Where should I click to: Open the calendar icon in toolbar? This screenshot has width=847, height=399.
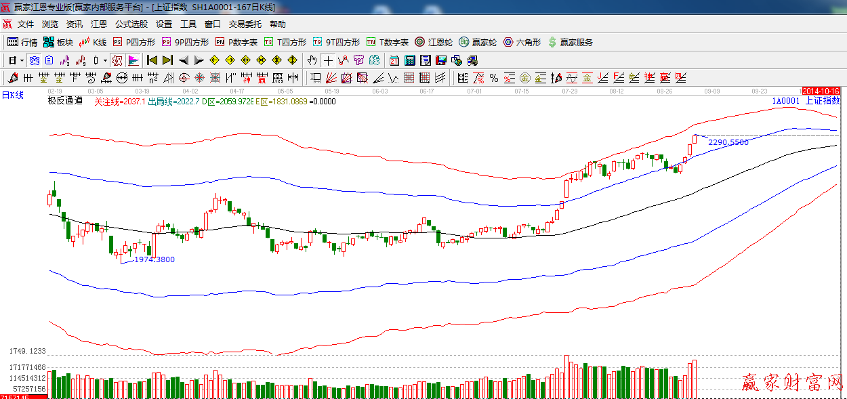click(393, 60)
